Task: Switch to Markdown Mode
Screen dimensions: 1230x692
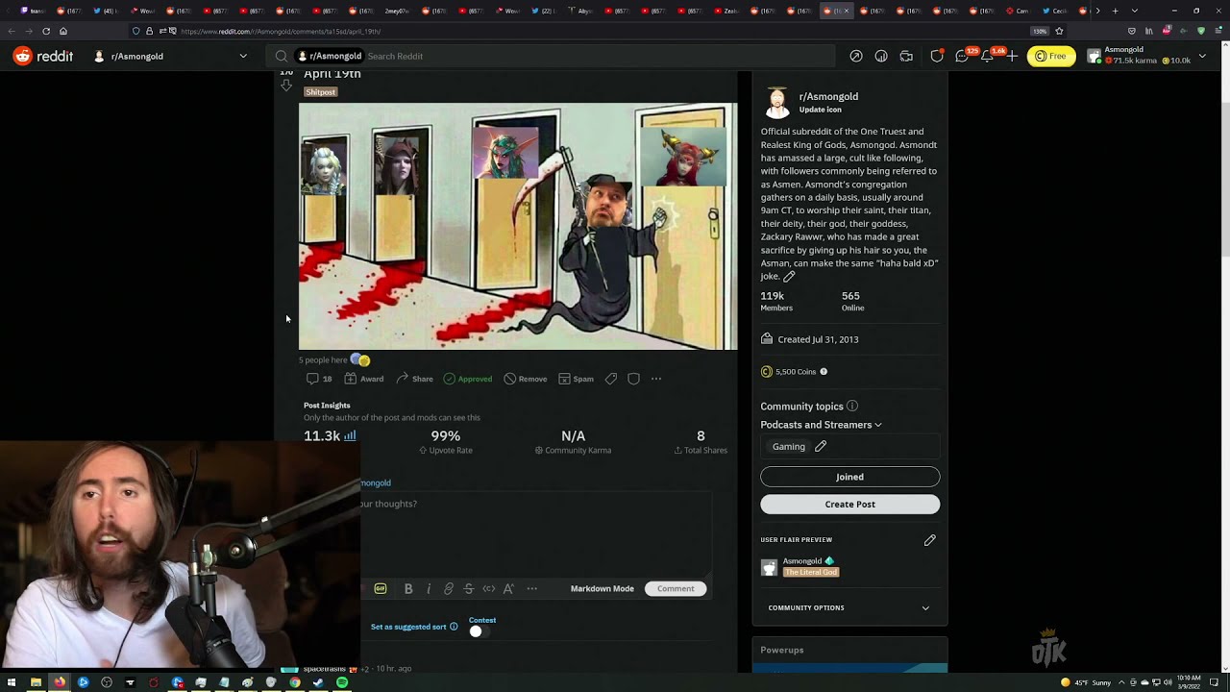Action: [x=603, y=588]
